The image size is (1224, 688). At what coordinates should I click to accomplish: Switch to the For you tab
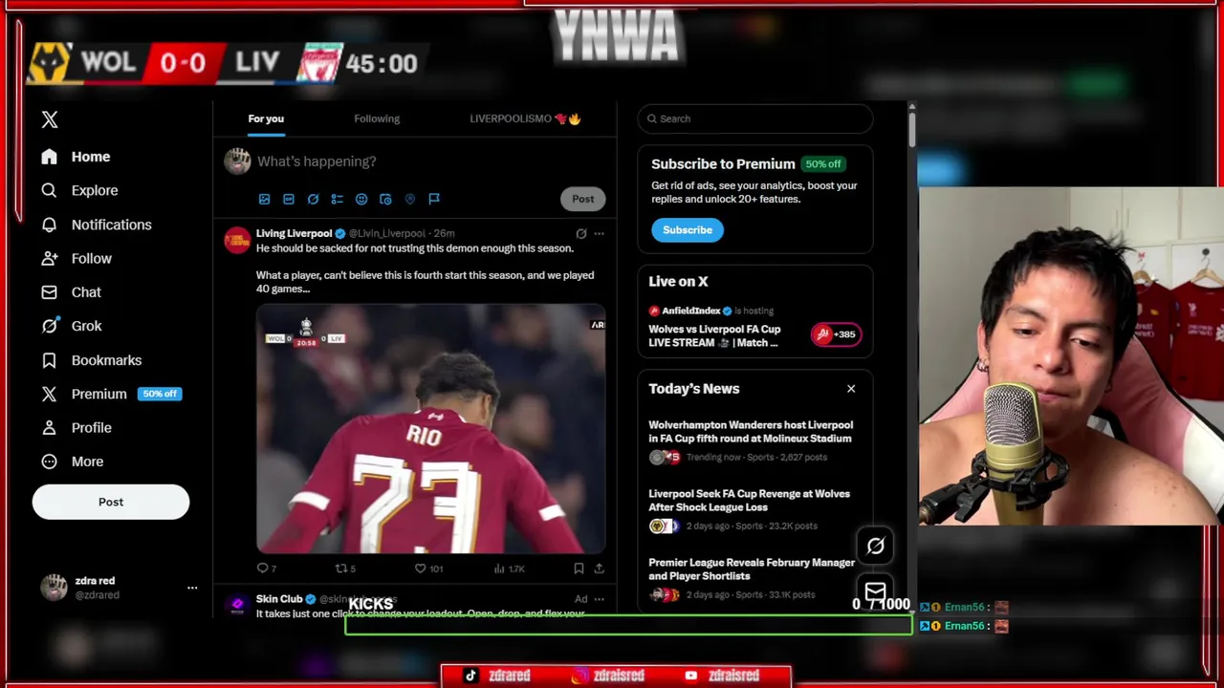(x=266, y=118)
